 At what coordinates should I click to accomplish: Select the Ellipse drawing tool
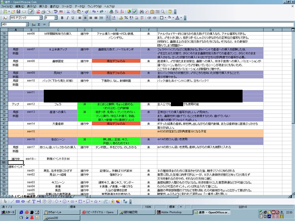click(x=23, y=201)
